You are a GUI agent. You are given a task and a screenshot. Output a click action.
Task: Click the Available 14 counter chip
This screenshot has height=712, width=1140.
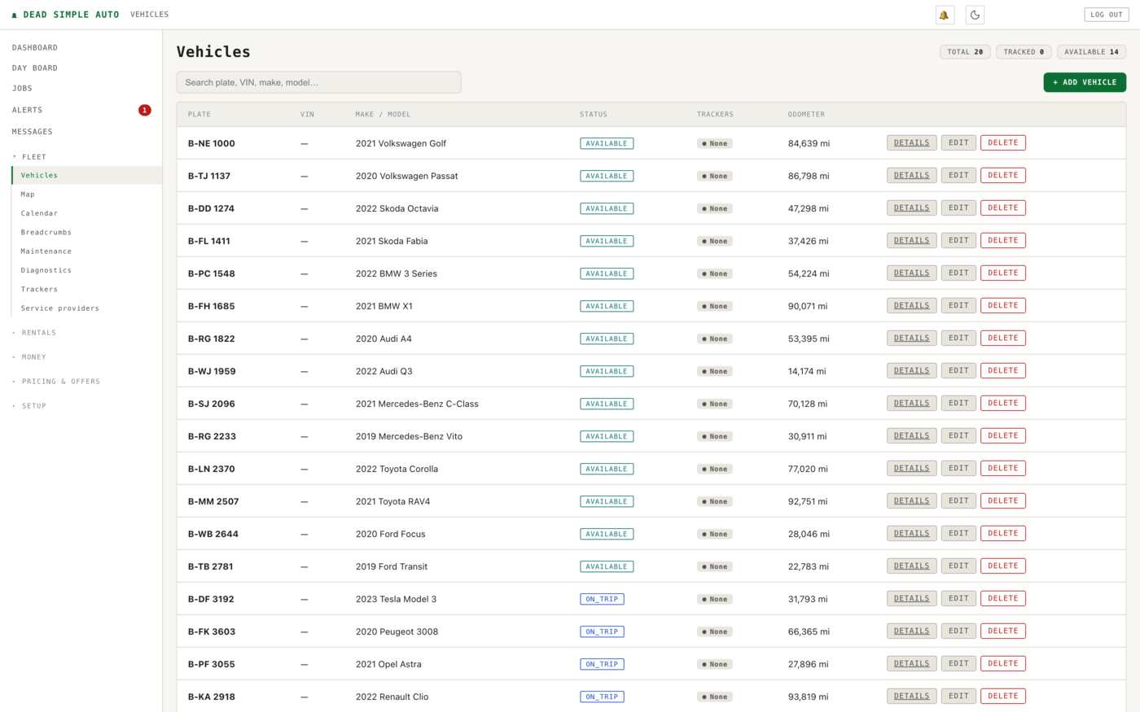[1091, 52]
